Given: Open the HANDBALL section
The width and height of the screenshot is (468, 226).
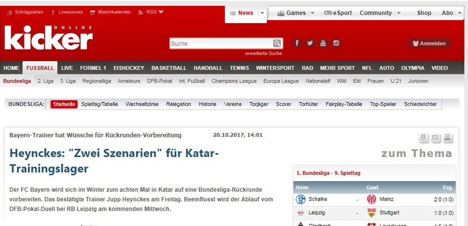Looking at the screenshot, I should 208,68.
